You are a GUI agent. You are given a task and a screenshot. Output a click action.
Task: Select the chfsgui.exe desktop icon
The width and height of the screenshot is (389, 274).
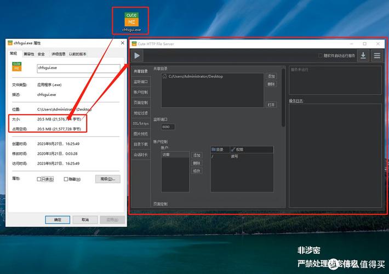click(131, 22)
